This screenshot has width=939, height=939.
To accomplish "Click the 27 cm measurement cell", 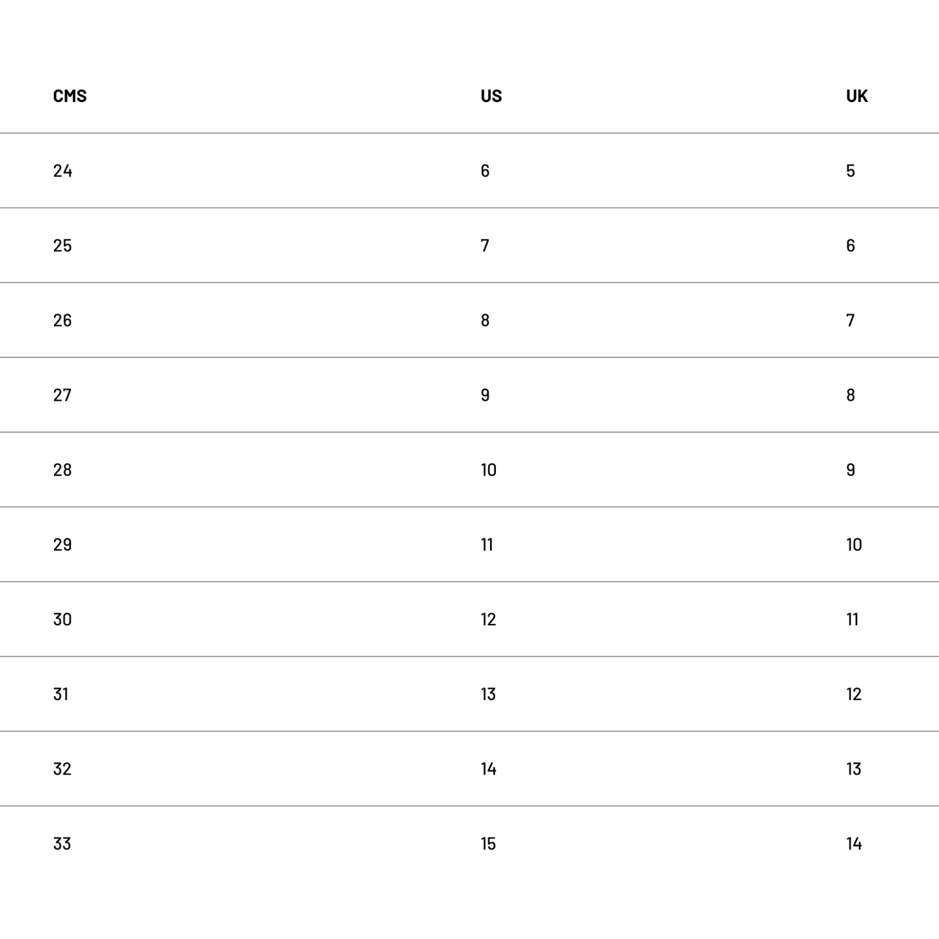I will click(62, 395).
